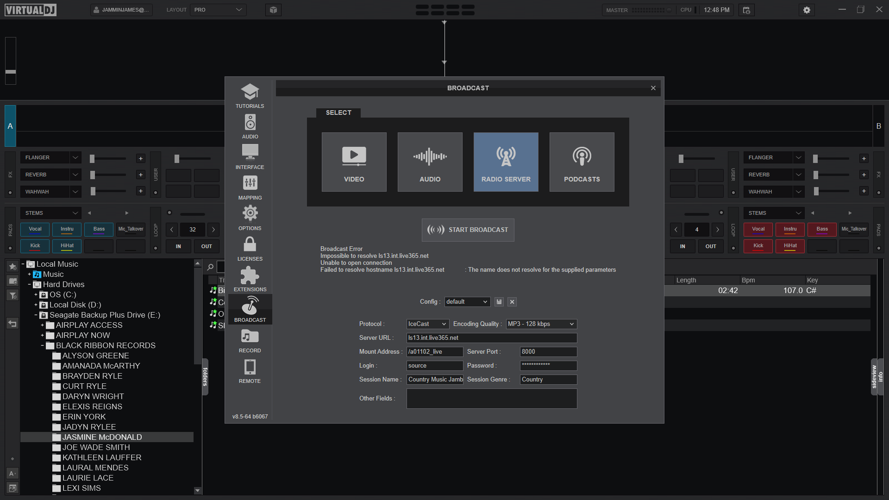The image size is (889, 500).
Task: Adjust the right deck WAHWAH slider
Action: point(832,191)
